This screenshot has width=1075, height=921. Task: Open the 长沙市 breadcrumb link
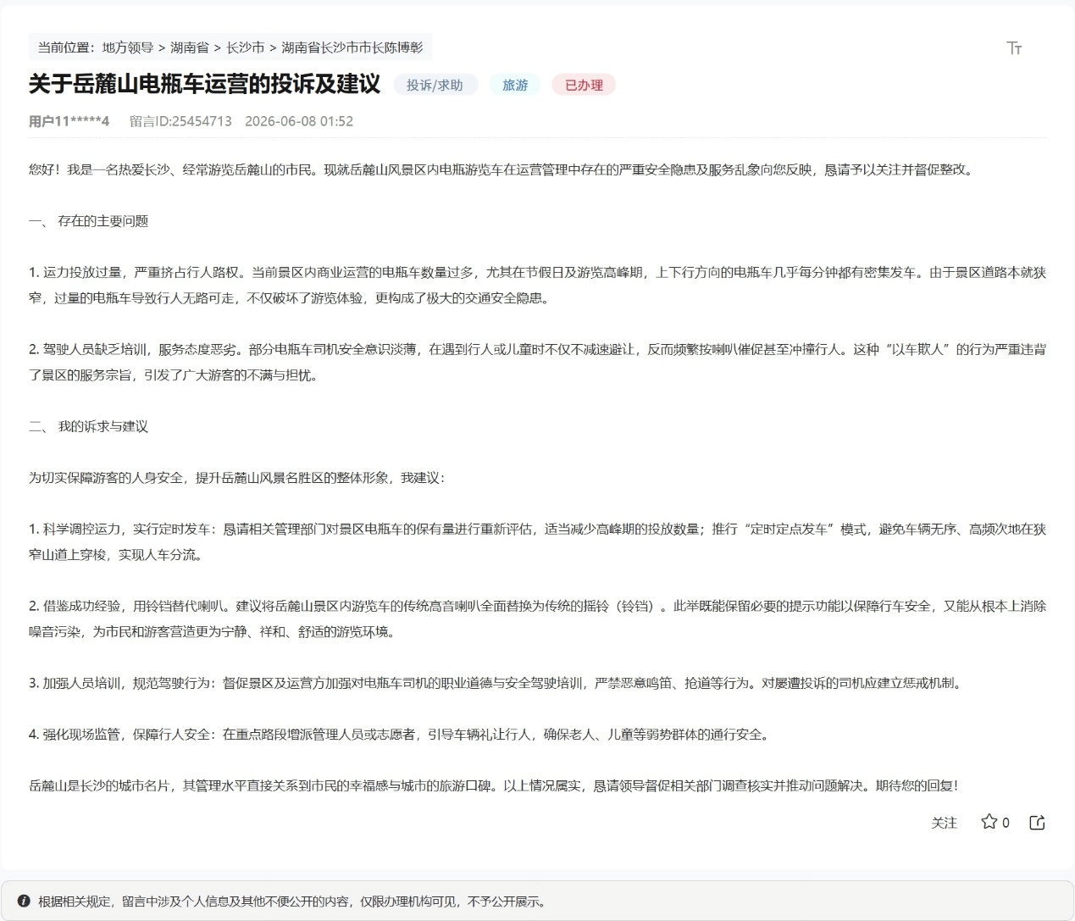point(246,47)
